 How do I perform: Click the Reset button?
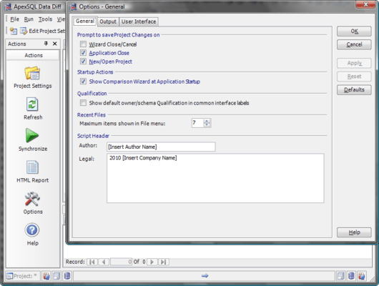coord(354,77)
